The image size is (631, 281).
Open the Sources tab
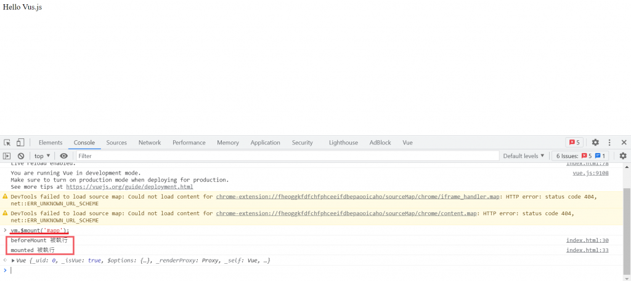tap(116, 143)
